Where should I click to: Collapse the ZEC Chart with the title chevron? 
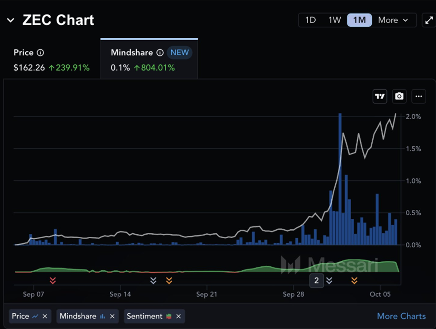click(10, 20)
